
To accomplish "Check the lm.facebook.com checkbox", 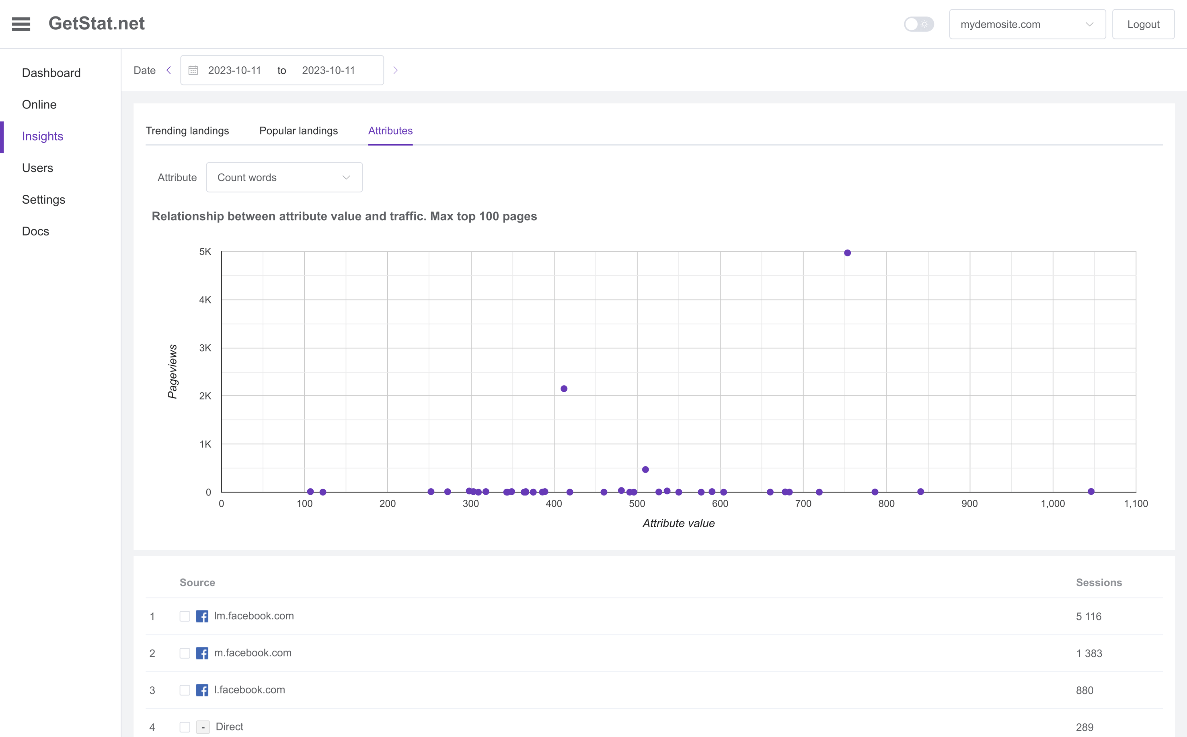I will pyautogui.click(x=185, y=616).
